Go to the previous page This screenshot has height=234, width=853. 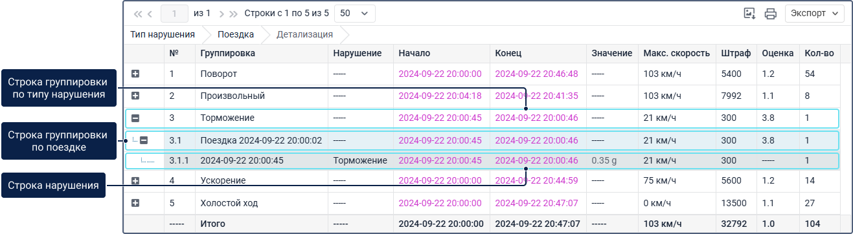pos(150,13)
